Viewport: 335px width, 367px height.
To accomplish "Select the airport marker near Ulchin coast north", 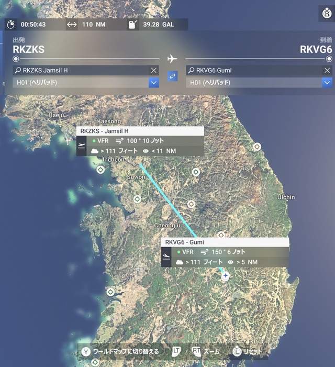I will click(x=257, y=147).
